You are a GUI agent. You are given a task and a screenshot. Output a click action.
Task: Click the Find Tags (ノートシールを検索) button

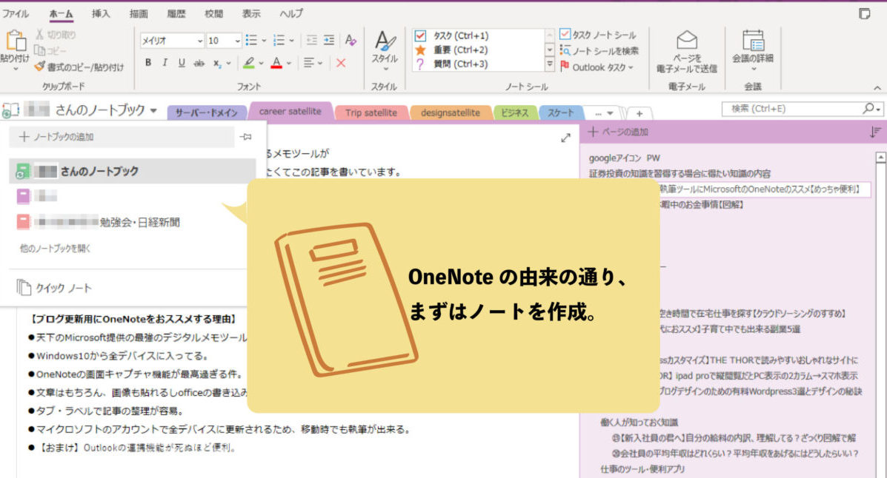[599, 51]
